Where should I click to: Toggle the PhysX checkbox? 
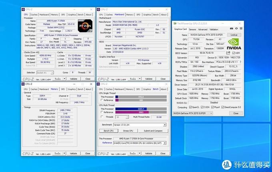click(212, 107)
